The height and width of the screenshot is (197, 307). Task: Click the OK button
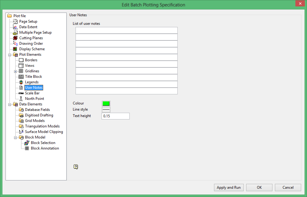coord(259,188)
